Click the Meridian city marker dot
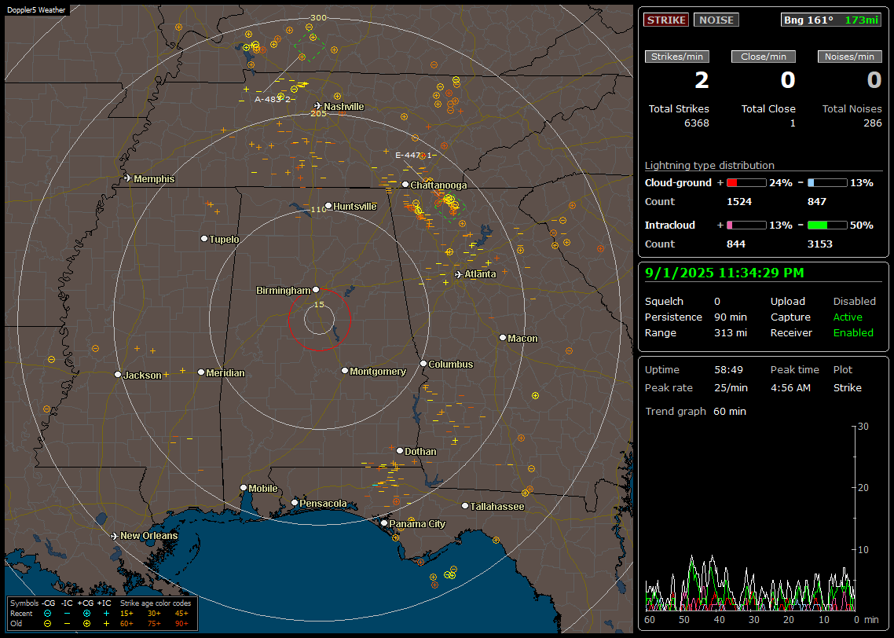The width and height of the screenshot is (894, 638). click(x=200, y=372)
